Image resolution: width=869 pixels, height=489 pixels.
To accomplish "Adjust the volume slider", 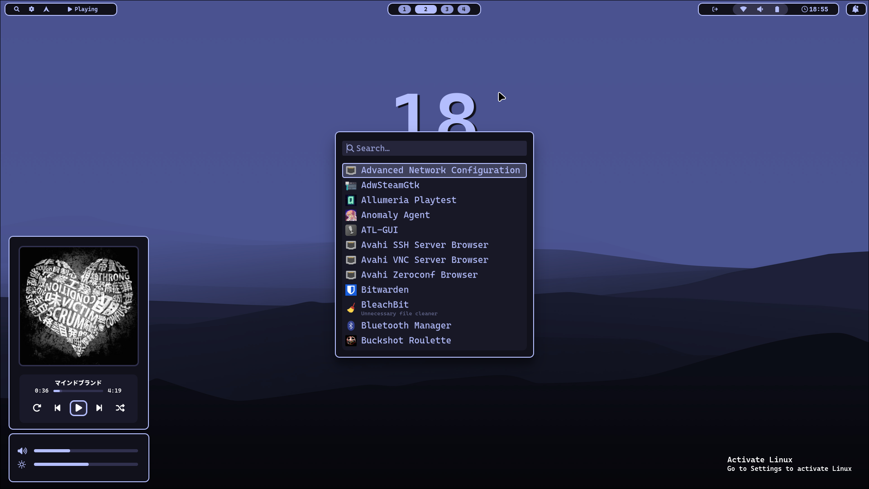I will 86,451.
